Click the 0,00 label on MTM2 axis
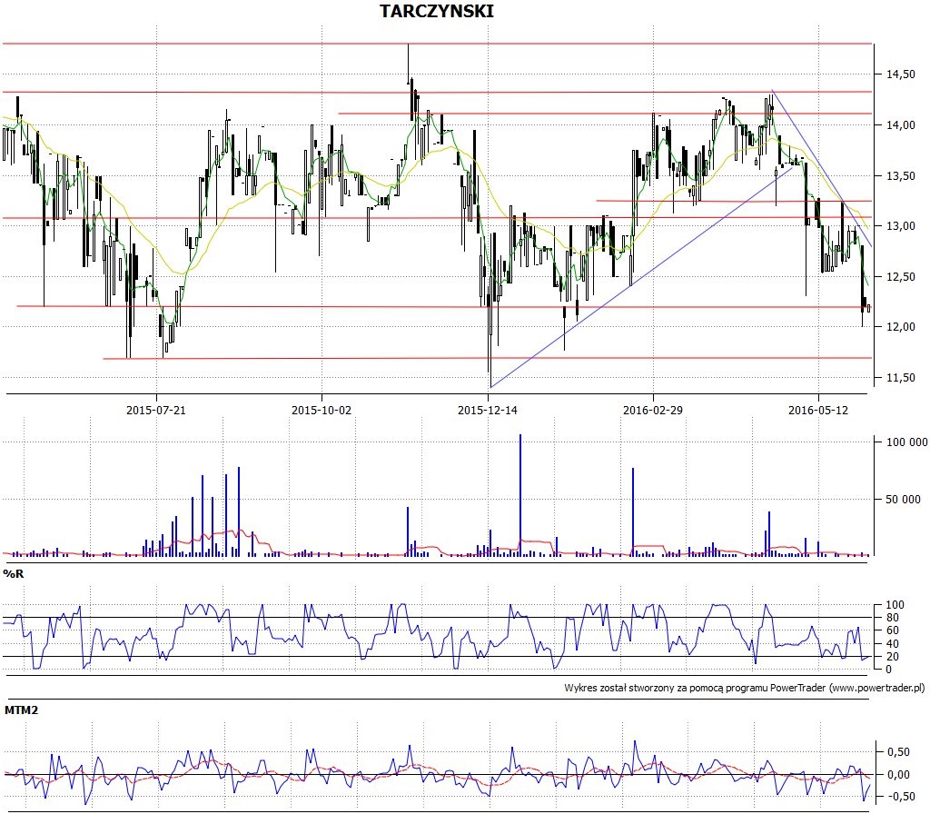 click(898, 774)
